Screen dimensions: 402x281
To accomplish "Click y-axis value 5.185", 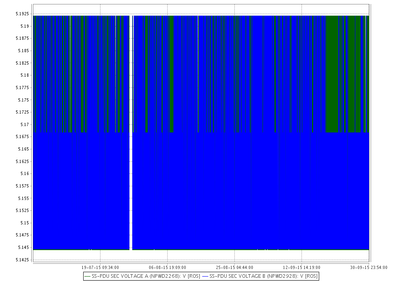I will pyautogui.click(x=24, y=51).
